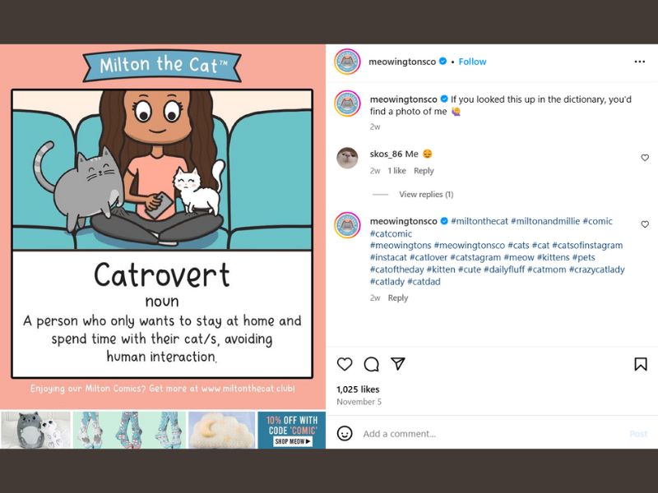Viewport: 658px width, 493px height.
Task: Click inside the Add a comment field
Action: 493,434
